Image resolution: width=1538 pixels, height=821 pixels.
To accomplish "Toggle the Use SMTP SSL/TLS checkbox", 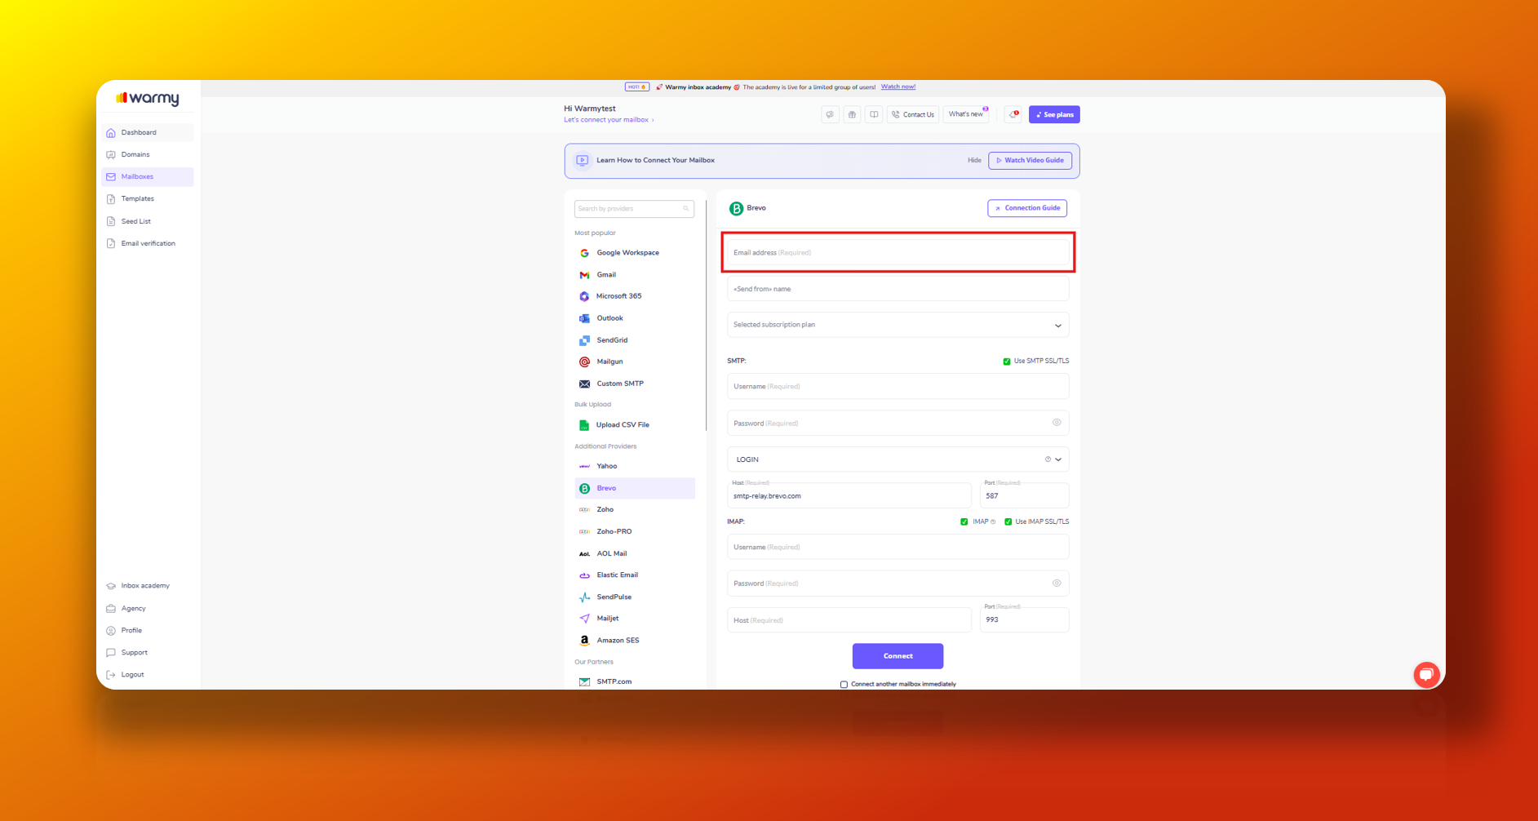I will [1007, 361].
